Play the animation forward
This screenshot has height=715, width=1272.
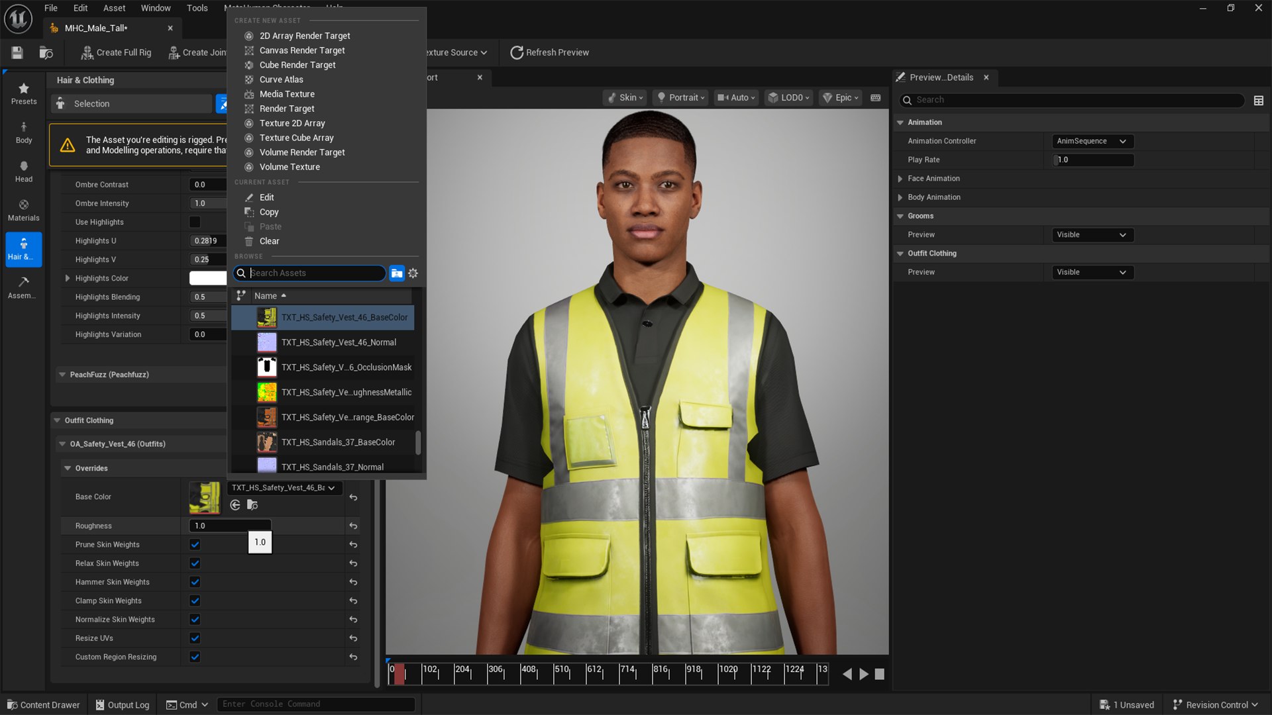click(x=864, y=674)
